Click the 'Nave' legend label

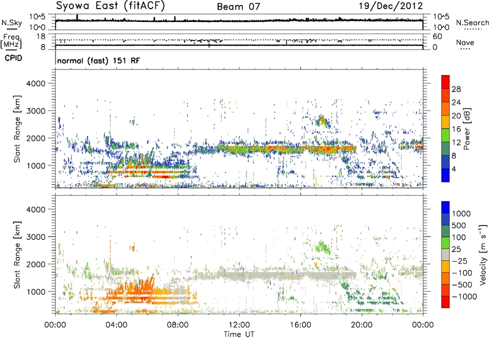pos(465,43)
